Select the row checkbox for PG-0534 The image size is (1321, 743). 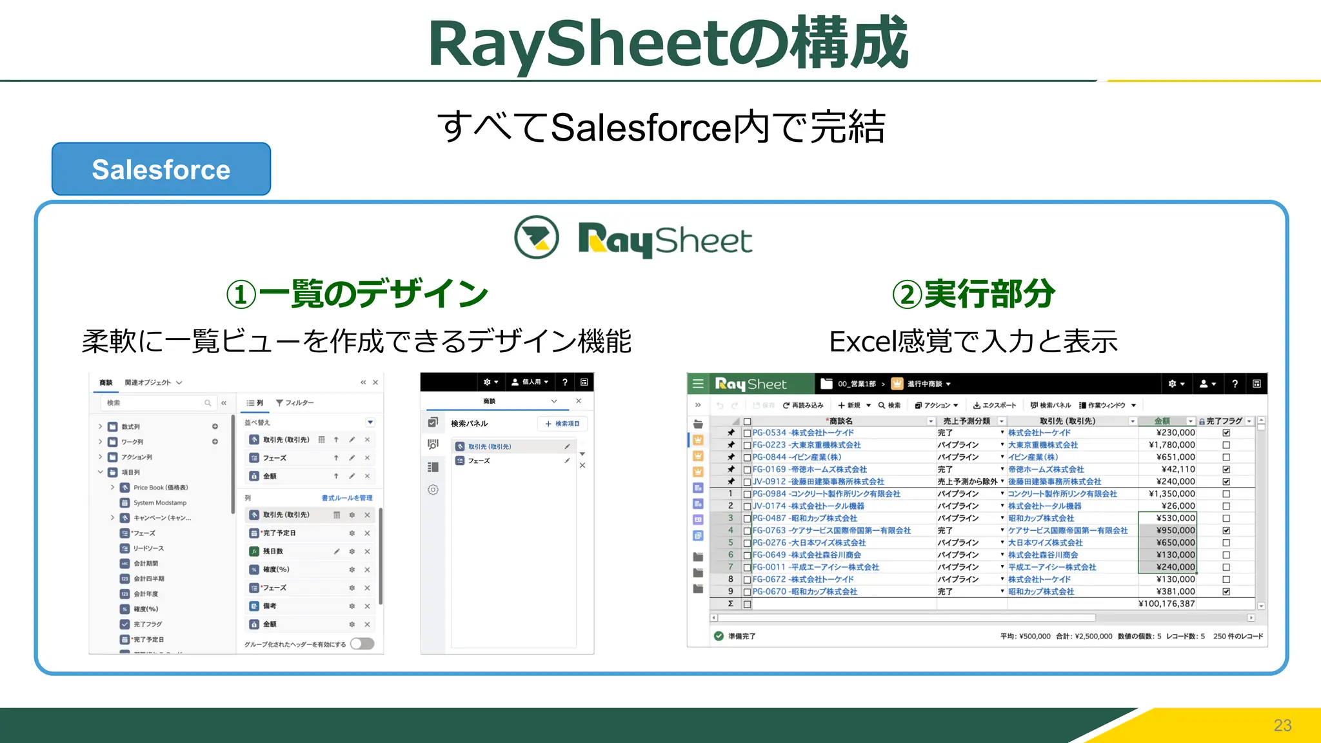click(747, 433)
